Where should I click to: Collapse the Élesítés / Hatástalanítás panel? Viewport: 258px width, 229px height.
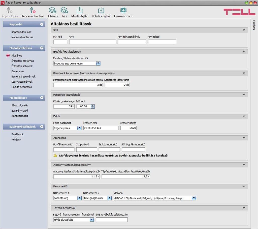[244, 52]
